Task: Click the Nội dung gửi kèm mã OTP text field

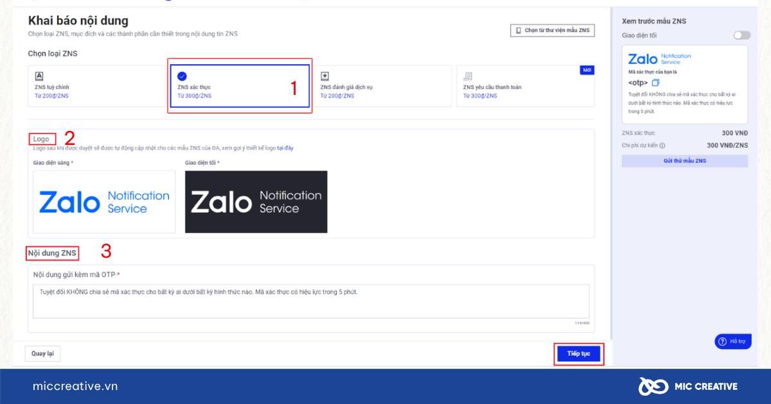Action: [x=311, y=301]
